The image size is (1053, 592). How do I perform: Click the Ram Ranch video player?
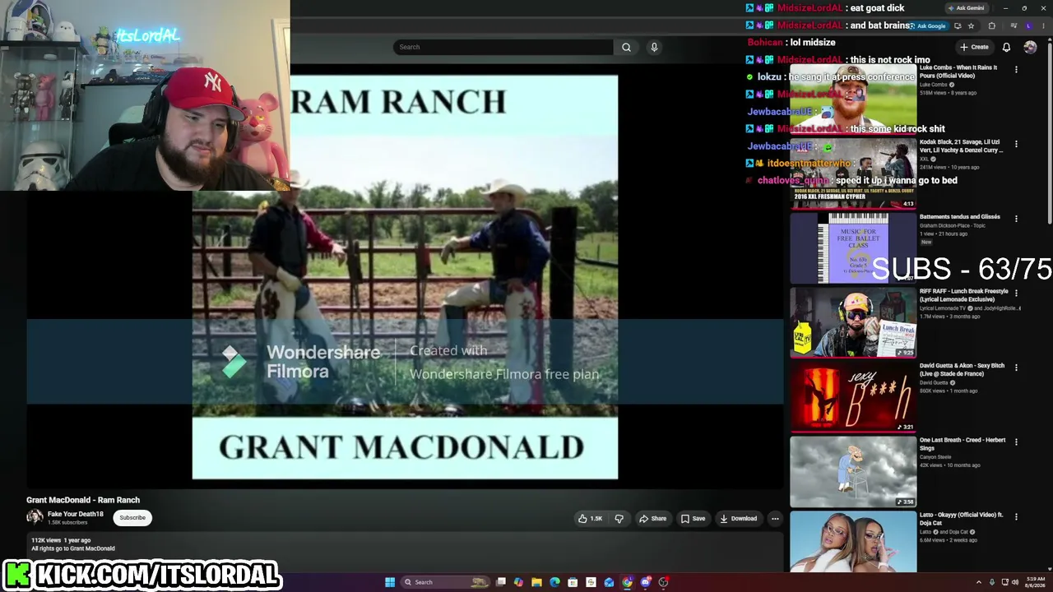click(x=405, y=277)
